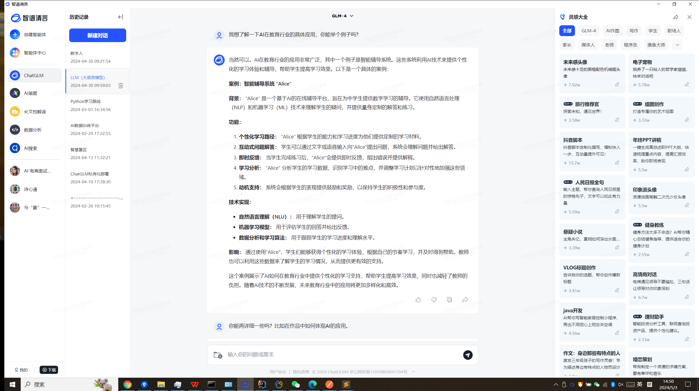The image size is (699, 391).
Task: Click the 下载 button at bottom left
Action: pyautogui.click(x=49, y=370)
